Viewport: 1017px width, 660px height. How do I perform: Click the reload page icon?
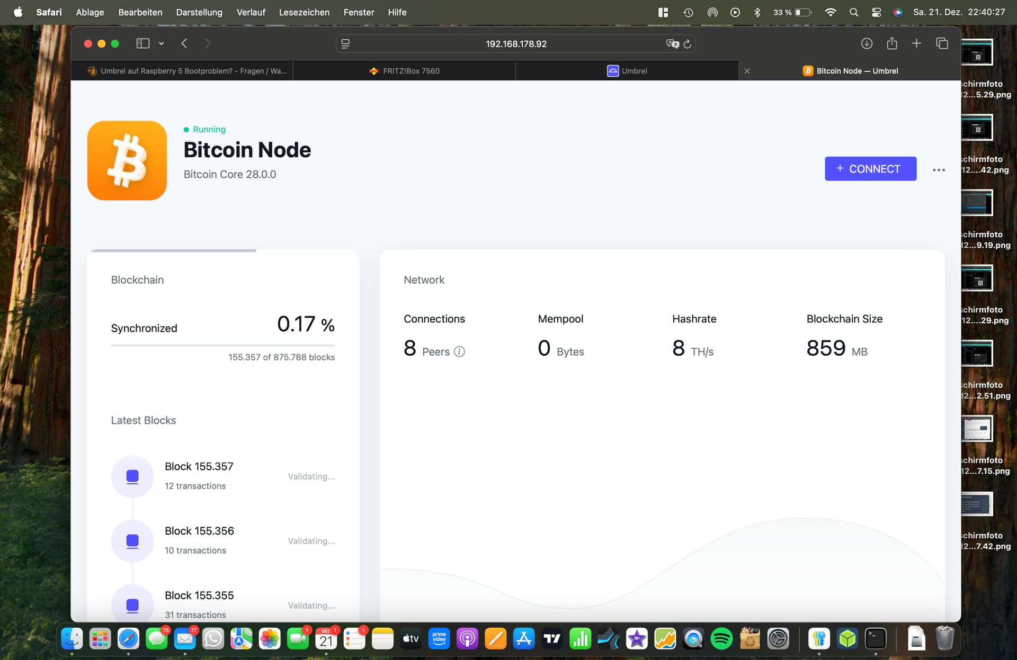[x=688, y=44]
